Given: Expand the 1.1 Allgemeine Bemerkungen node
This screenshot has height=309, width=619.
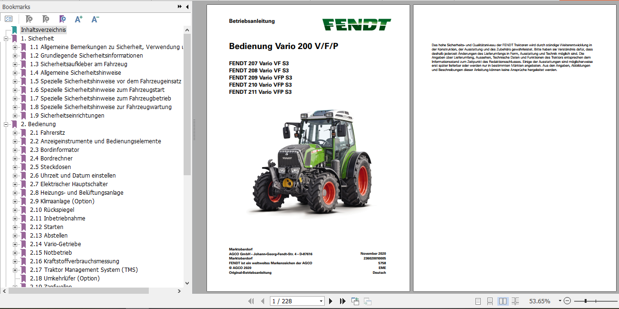Looking at the screenshot, I should 15,47.
